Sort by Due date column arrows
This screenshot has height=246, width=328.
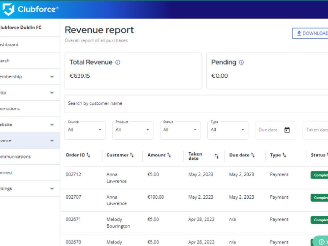click(253, 155)
